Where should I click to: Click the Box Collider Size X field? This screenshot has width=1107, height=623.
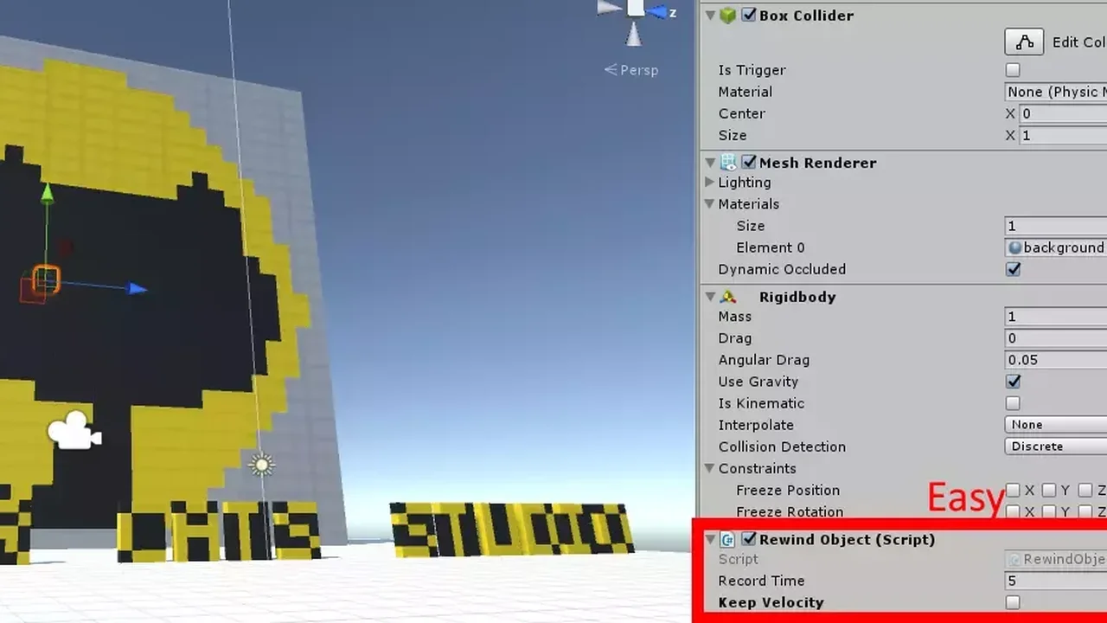pos(1064,135)
